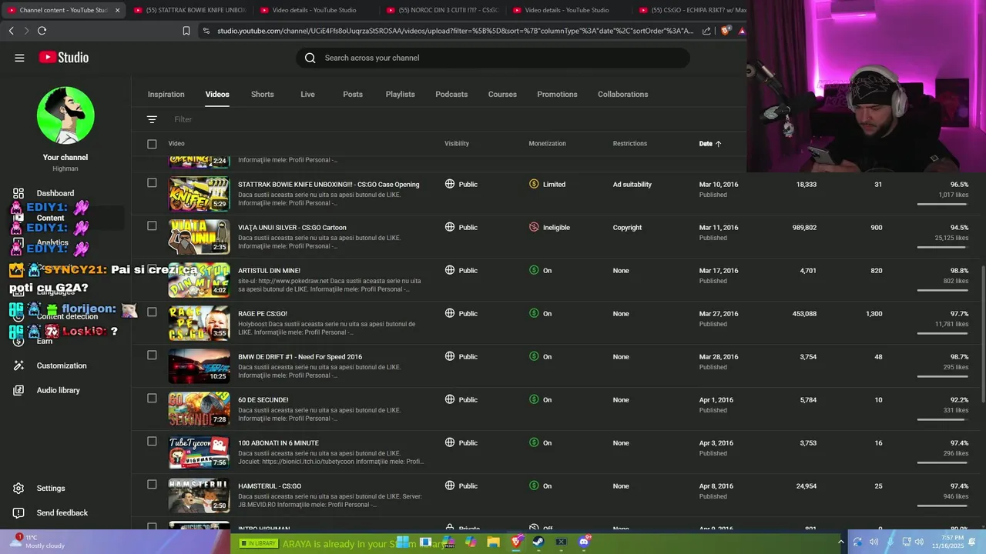The width and height of the screenshot is (986, 554).
Task: Check the 60 DE SECUNDE video
Action: [152, 399]
